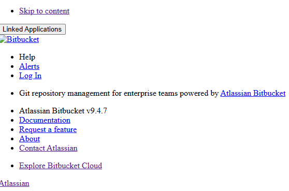Click the Bitbucket header link text
Screen dimensions: 289x191
[x=23, y=39]
